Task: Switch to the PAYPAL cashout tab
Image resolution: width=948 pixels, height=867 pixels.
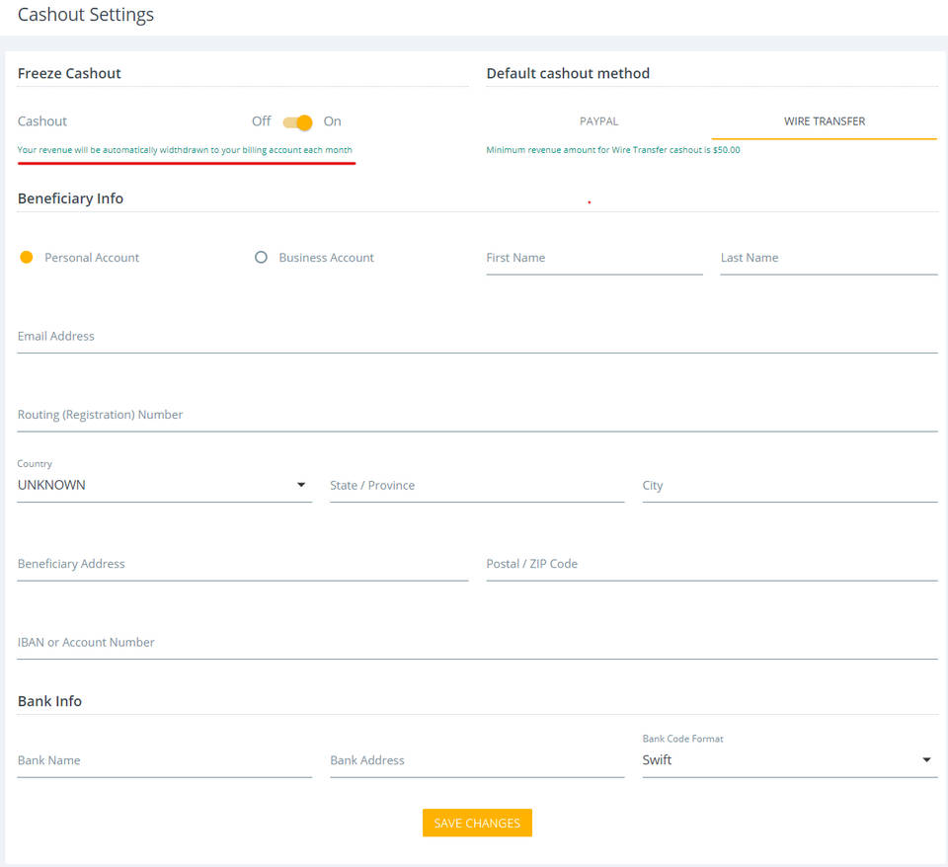Action: (x=598, y=120)
